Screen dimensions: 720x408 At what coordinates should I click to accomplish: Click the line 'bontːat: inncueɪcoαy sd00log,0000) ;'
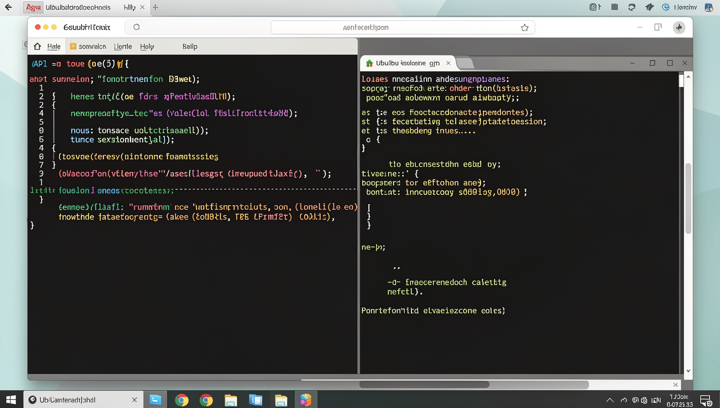tap(446, 192)
